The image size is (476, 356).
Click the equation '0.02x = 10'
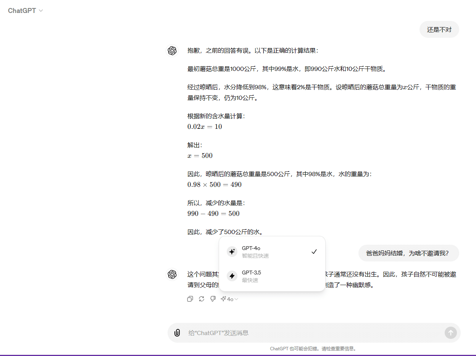click(205, 127)
